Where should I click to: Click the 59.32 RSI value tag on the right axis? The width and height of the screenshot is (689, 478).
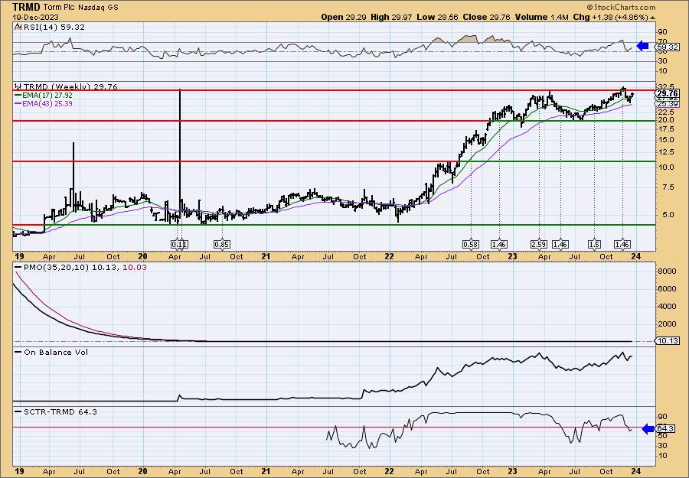click(x=668, y=47)
